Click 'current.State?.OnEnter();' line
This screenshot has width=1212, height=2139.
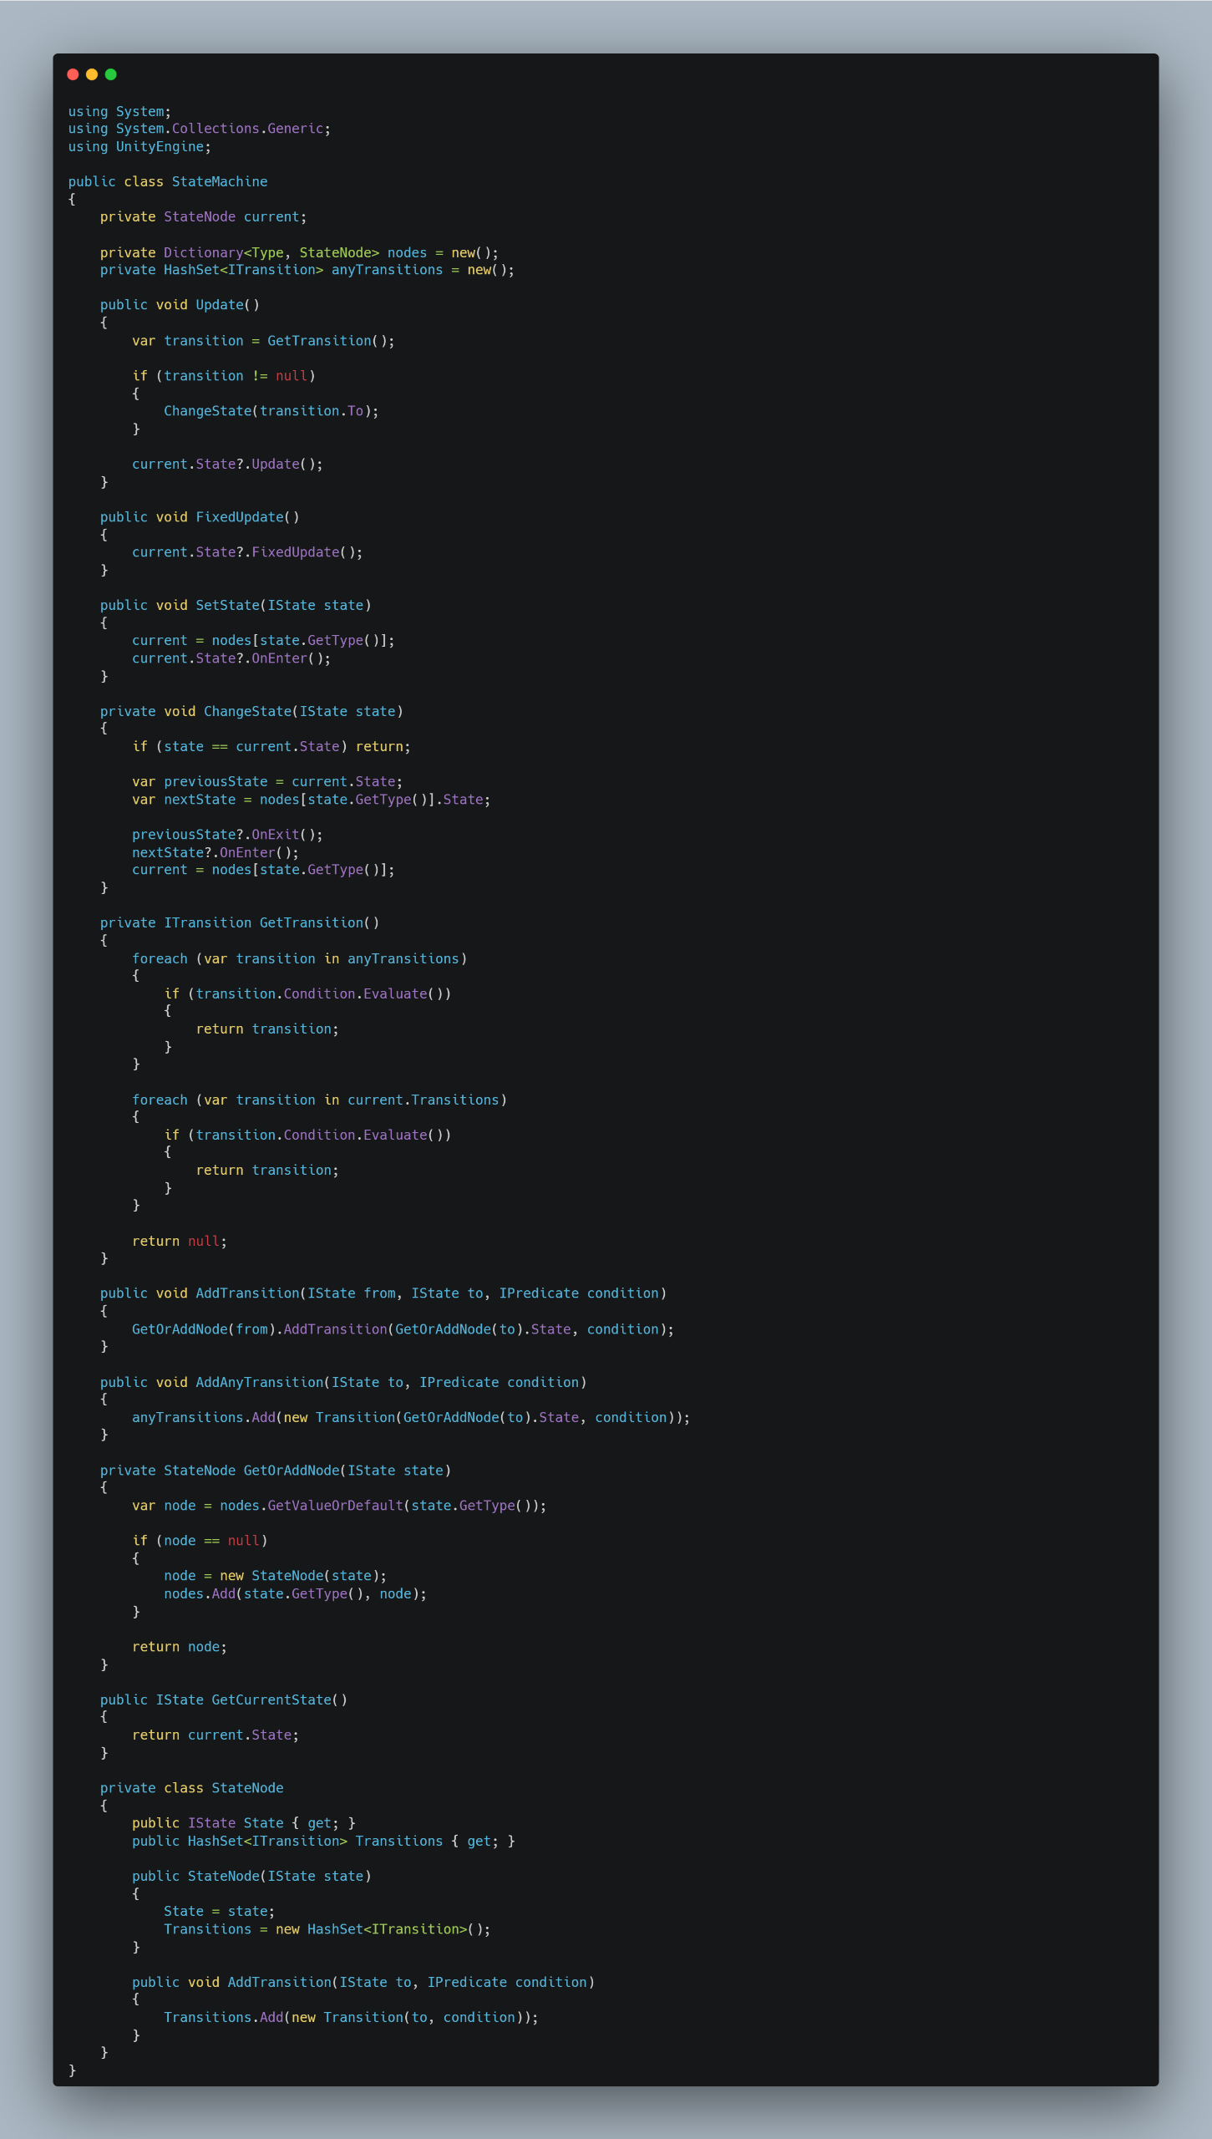231,658
